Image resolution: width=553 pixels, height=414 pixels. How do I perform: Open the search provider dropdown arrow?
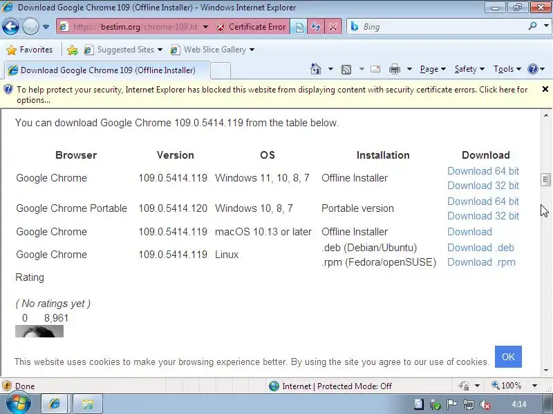tap(546, 26)
